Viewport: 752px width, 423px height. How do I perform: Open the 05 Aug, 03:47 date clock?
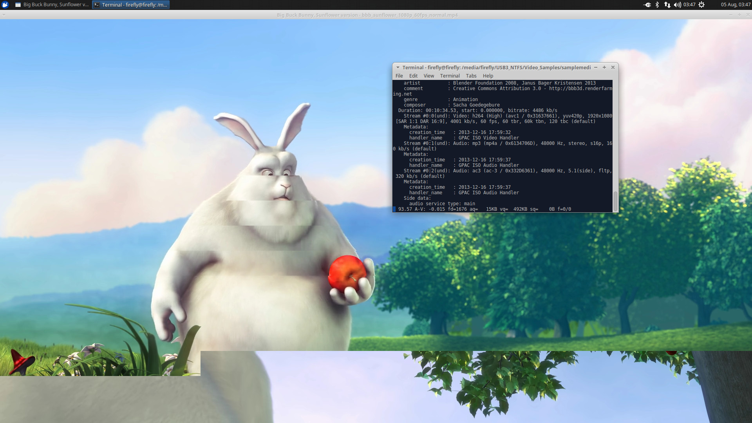tap(736, 5)
